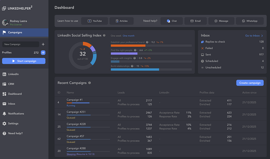Click help icon next to Engage with insights
The image size is (270, 159).
(135, 58)
